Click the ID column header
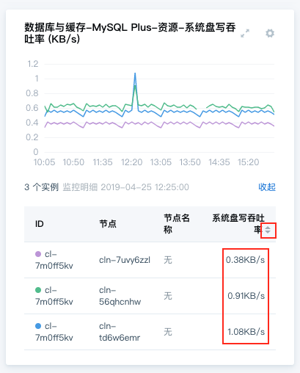This screenshot has height=373, width=300. pos(40,224)
